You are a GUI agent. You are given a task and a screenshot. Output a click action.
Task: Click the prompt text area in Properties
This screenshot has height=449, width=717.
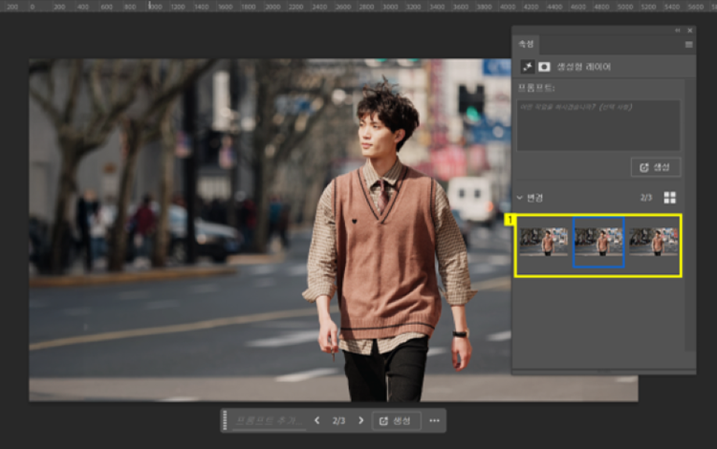(x=598, y=125)
